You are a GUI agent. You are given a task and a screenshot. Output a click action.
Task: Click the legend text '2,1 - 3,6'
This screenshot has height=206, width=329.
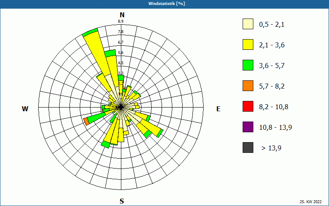click(x=272, y=45)
